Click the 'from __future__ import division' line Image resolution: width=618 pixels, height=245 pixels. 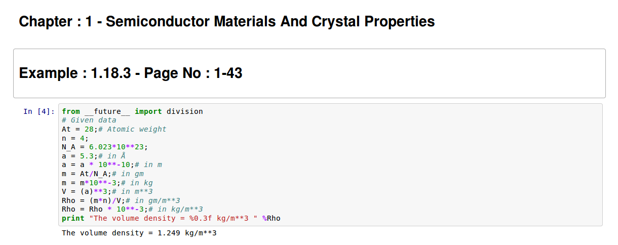132,111
